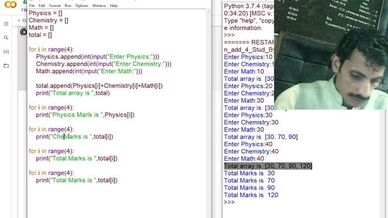Screen dimensions: 388x218
Task: Open the Window menu in IDLE editor
Action: pyautogui.click(x=99, y=5)
